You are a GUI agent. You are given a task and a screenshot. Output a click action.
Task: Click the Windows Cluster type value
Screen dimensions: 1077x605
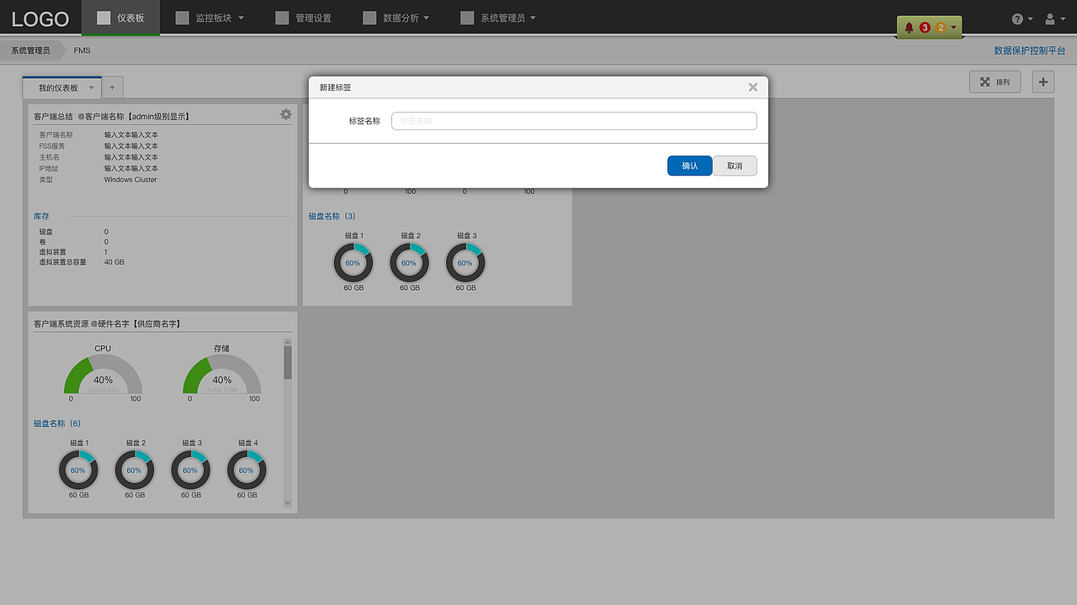(x=130, y=180)
